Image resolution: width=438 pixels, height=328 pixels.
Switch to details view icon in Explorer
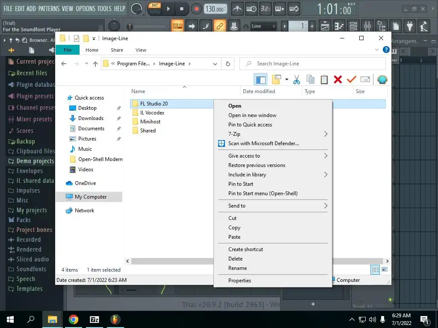point(375,269)
